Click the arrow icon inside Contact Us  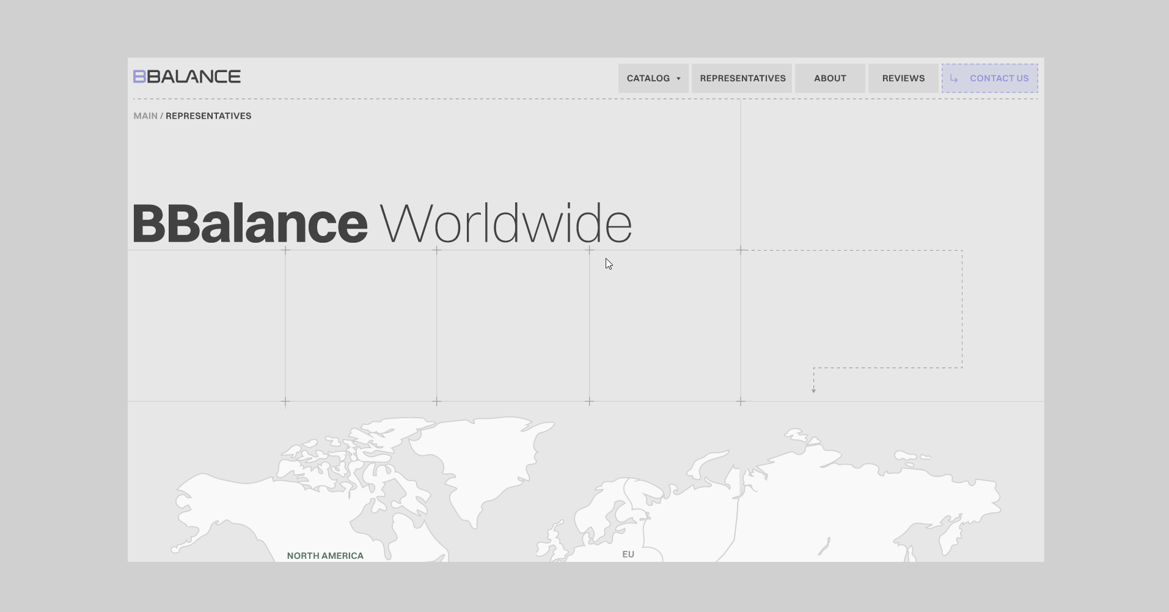(x=954, y=78)
